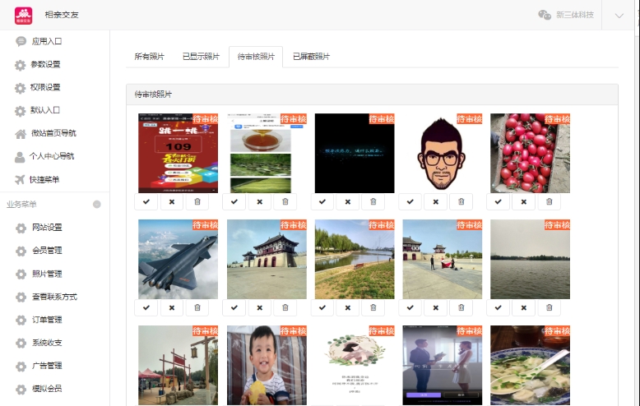Go to 会员管理 in sidebar

(x=46, y=251)
